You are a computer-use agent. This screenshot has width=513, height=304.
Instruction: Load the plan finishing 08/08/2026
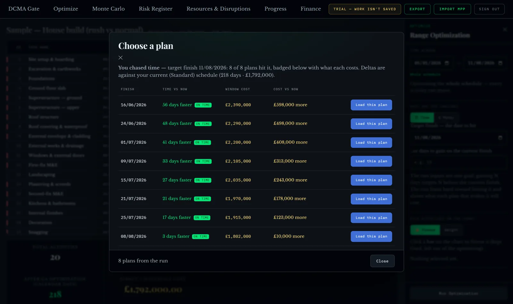[371, 236]
